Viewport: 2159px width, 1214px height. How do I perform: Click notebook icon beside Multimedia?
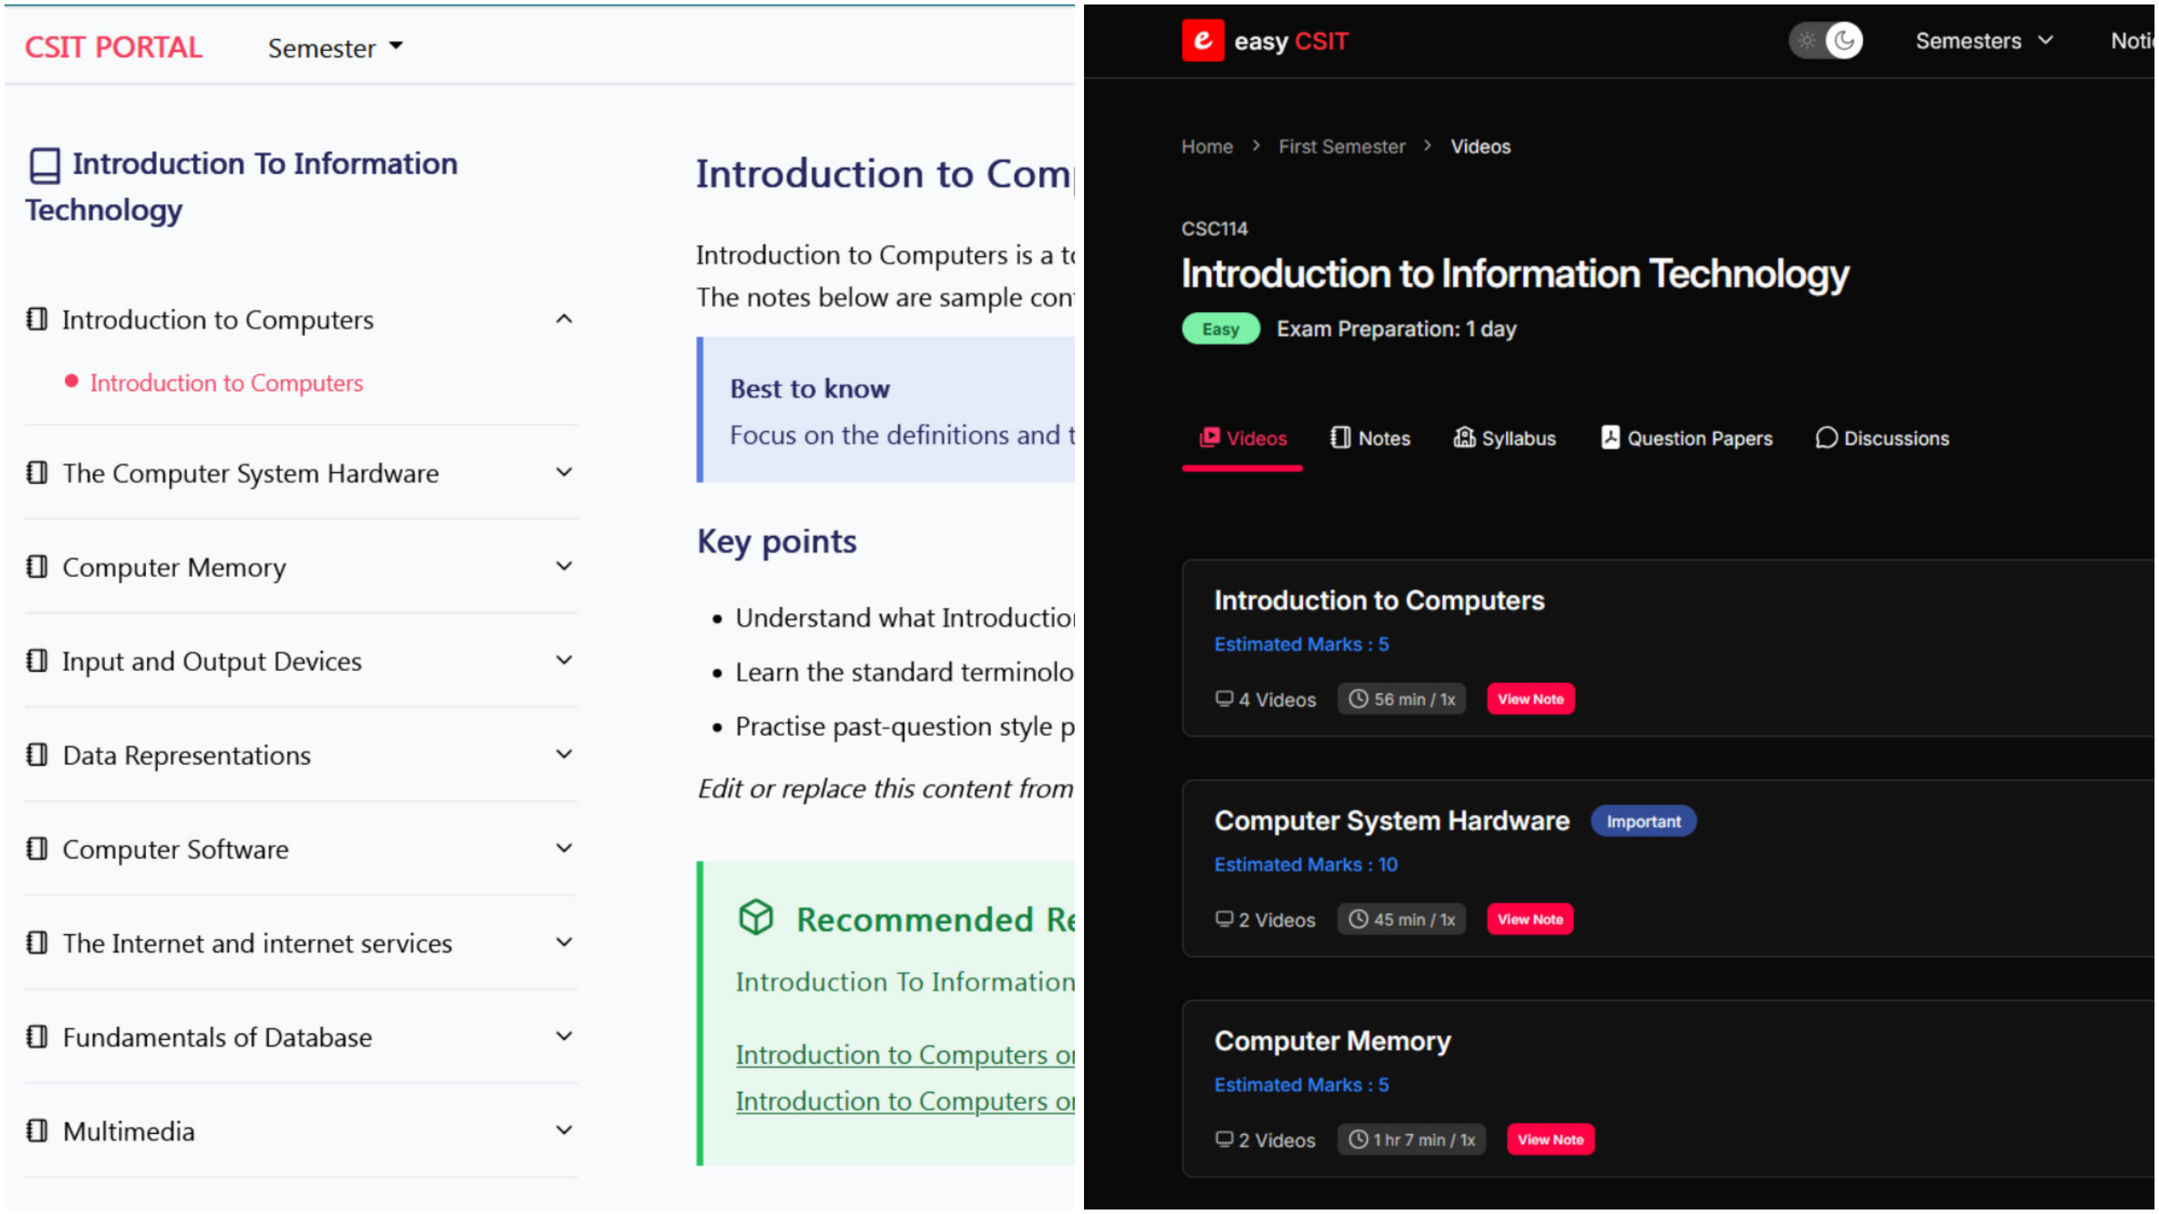[37, 1130]
